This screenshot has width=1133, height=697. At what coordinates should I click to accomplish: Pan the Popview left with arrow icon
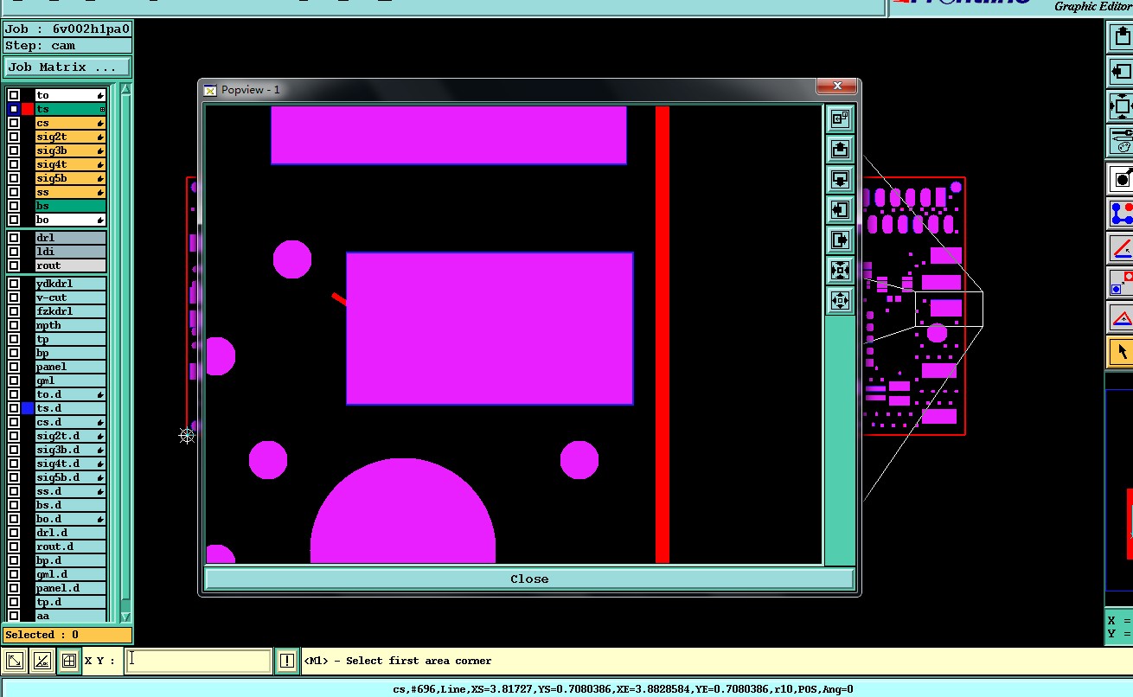[x=840, y=209]
